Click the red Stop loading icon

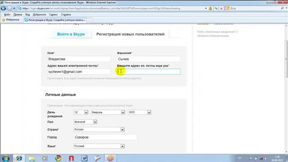[221, 9]
